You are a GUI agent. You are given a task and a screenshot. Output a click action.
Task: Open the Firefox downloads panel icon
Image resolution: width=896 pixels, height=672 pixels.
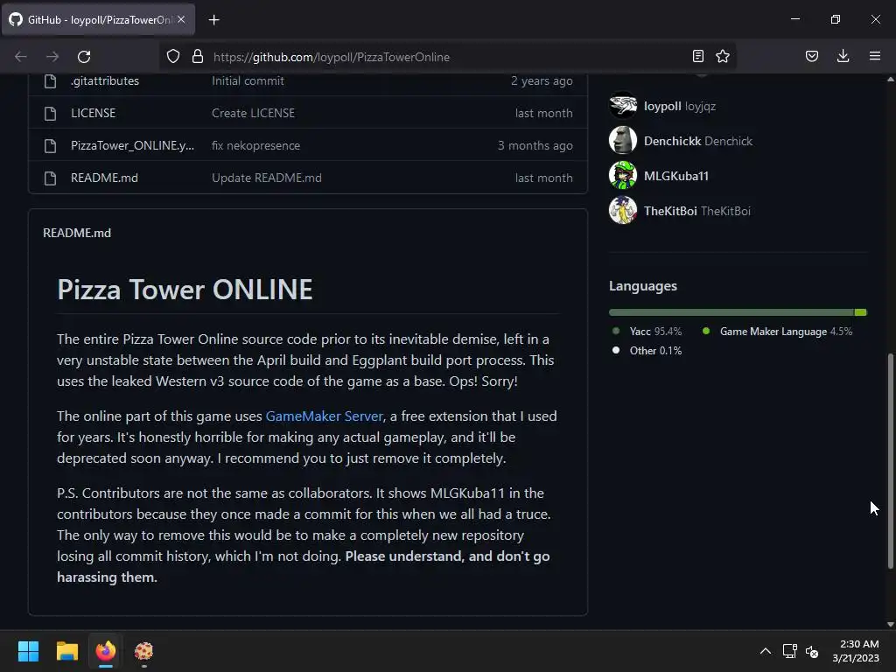point(843,56)
